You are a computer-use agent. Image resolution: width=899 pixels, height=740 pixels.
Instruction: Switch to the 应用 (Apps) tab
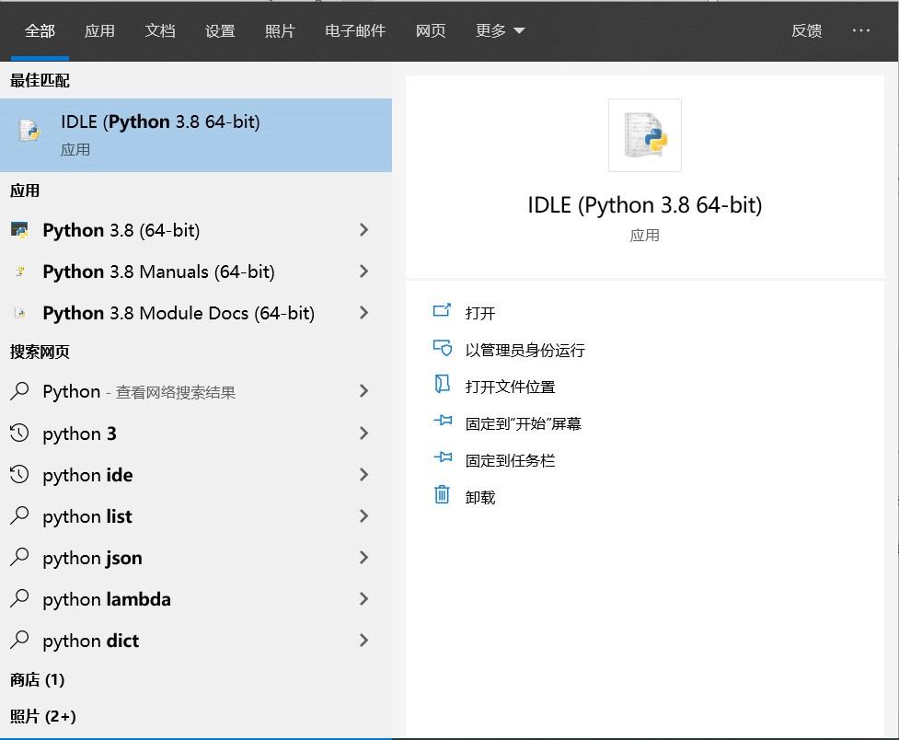coord(99,30)
